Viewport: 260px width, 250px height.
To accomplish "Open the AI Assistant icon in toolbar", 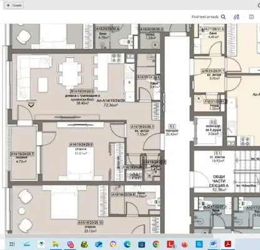I will (236, 17).
